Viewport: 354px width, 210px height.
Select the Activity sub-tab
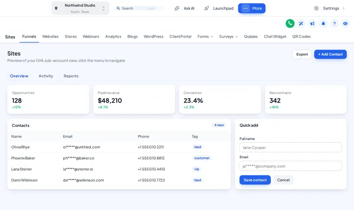(46, 76)
